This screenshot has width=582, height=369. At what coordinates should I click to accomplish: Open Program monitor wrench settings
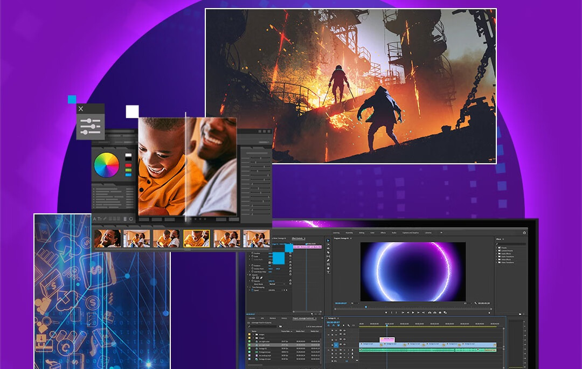[x=475, y=303]
